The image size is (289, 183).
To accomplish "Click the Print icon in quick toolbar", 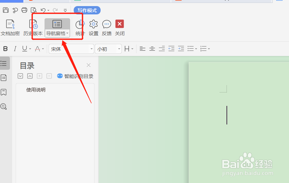I will pyautogui.click(x=24, y=10).
